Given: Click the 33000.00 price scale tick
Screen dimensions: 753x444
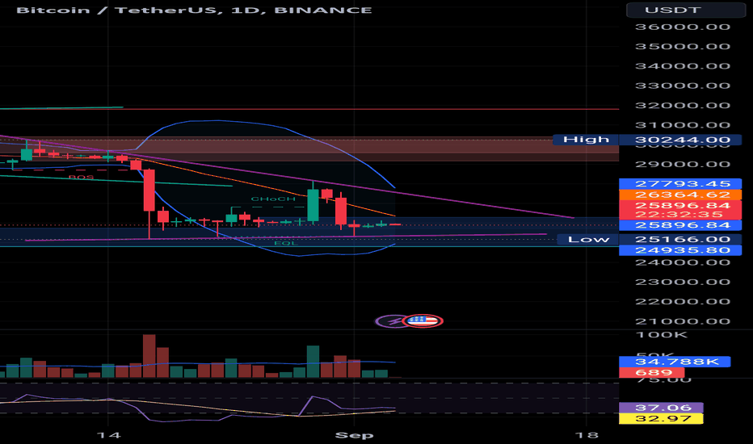Looking at the screenshot, I should click(x=683, y=86).
